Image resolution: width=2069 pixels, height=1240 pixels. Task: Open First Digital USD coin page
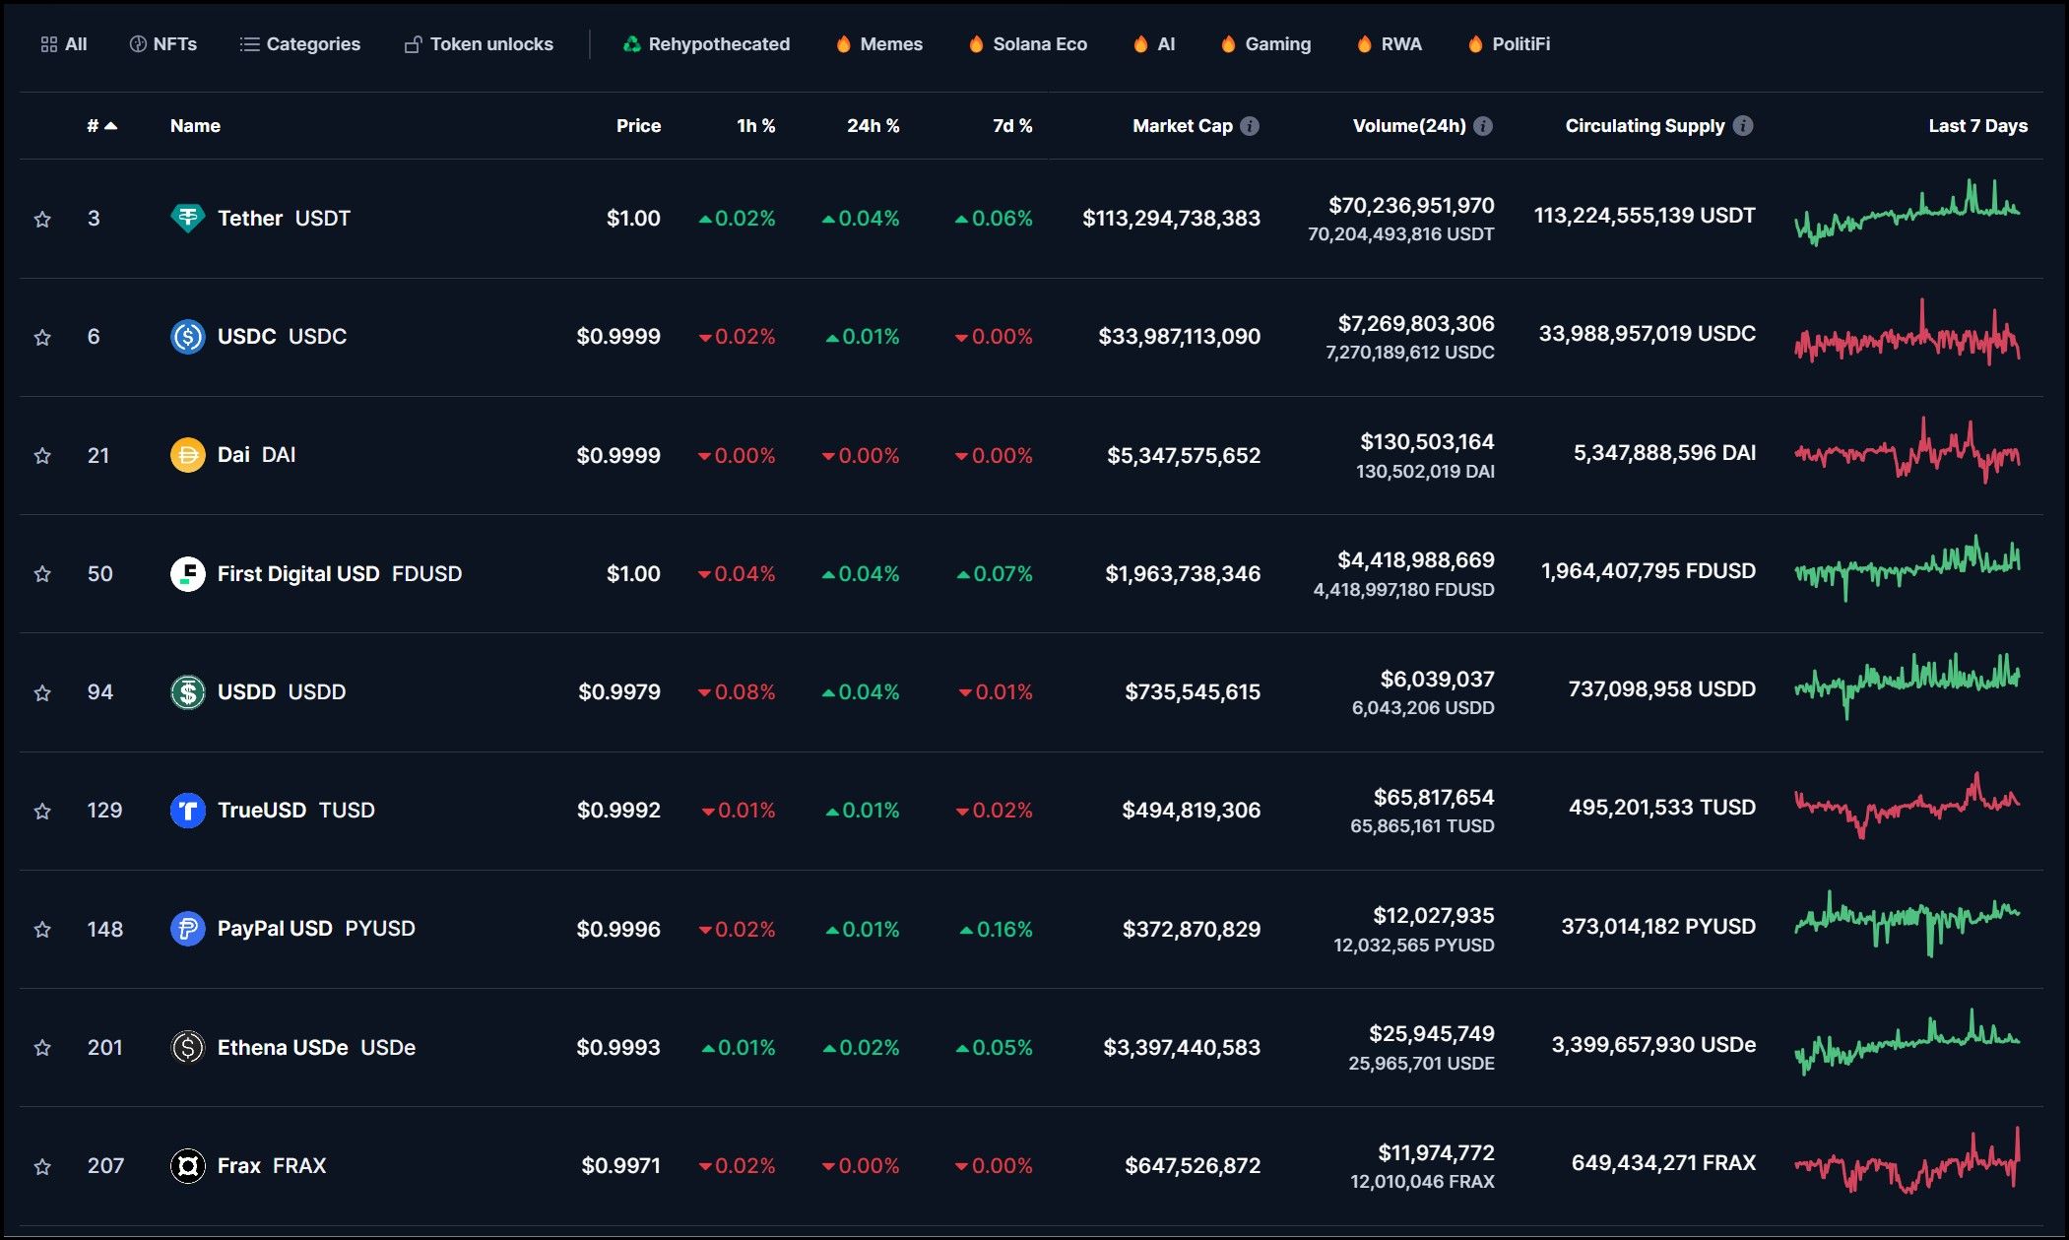click(297, 573)
